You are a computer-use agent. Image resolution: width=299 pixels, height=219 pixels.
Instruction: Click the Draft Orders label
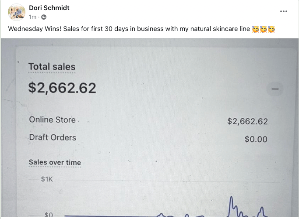pyautogui.click(x=53, y=137)
